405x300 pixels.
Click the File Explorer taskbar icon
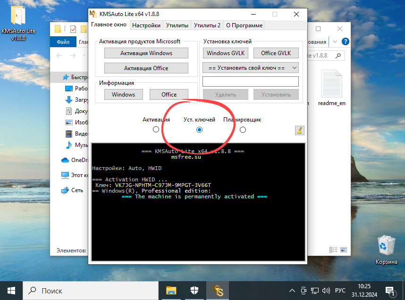coord(170,290)
